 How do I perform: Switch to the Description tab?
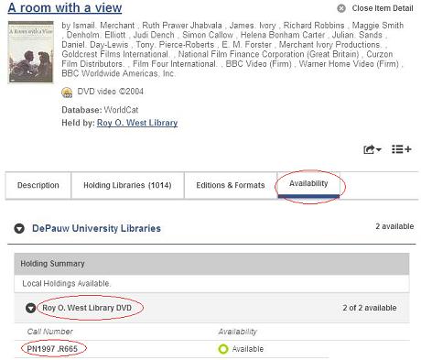click(x=38, y=185)
